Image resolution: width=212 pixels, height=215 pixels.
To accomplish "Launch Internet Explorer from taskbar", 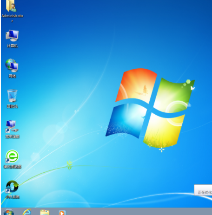I will [x=27, y=212].
